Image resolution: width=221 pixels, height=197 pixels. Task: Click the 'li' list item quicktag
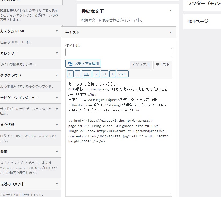tap(113, 74)
